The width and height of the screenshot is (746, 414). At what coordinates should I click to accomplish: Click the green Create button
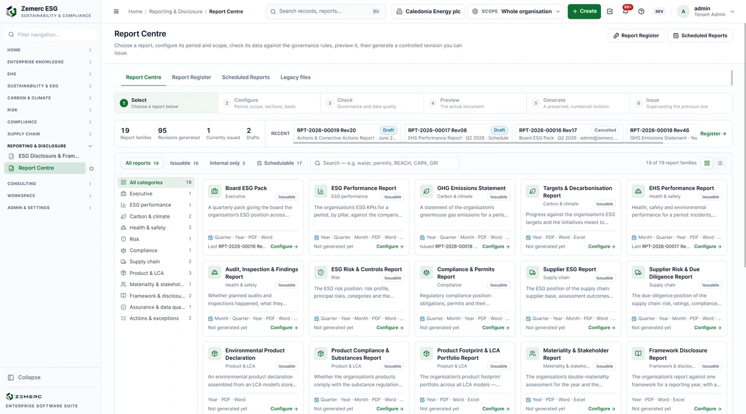tap(584, 11)
